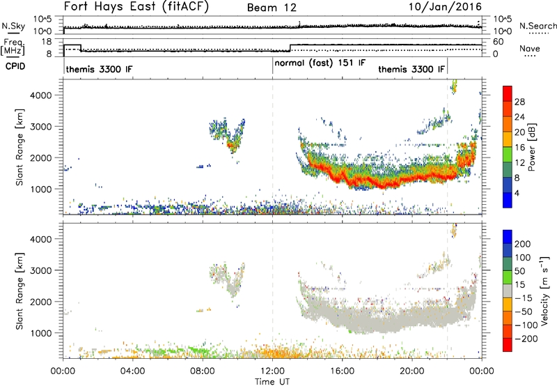Click the '200' value on the Velocity scale
The image size is (557, 386).
coord(523,244)
